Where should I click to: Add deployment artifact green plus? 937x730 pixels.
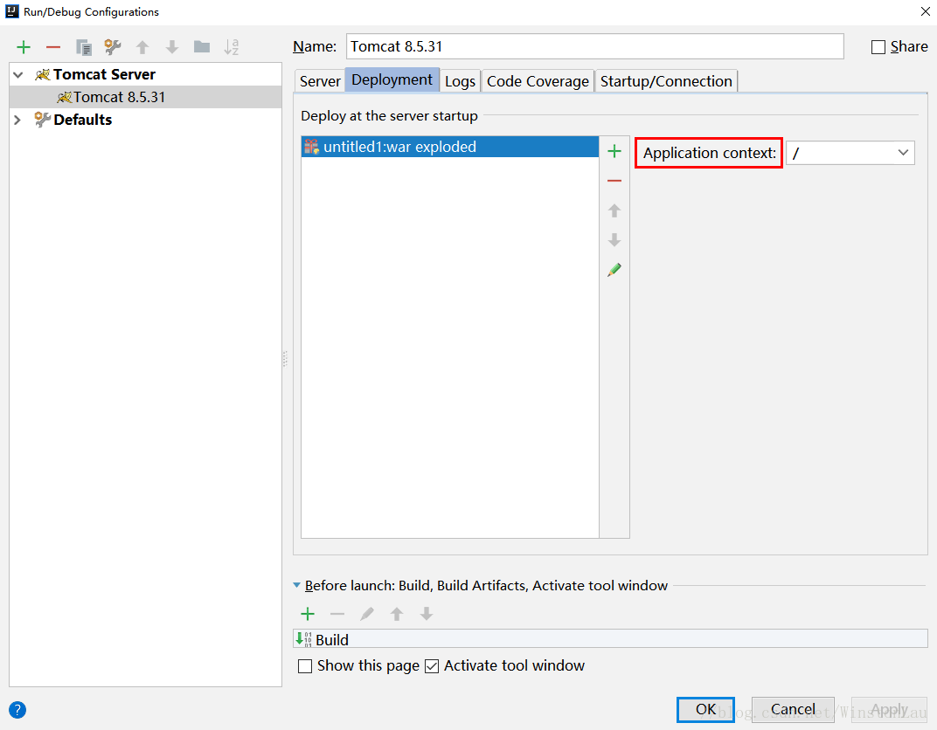click(614, 151)
